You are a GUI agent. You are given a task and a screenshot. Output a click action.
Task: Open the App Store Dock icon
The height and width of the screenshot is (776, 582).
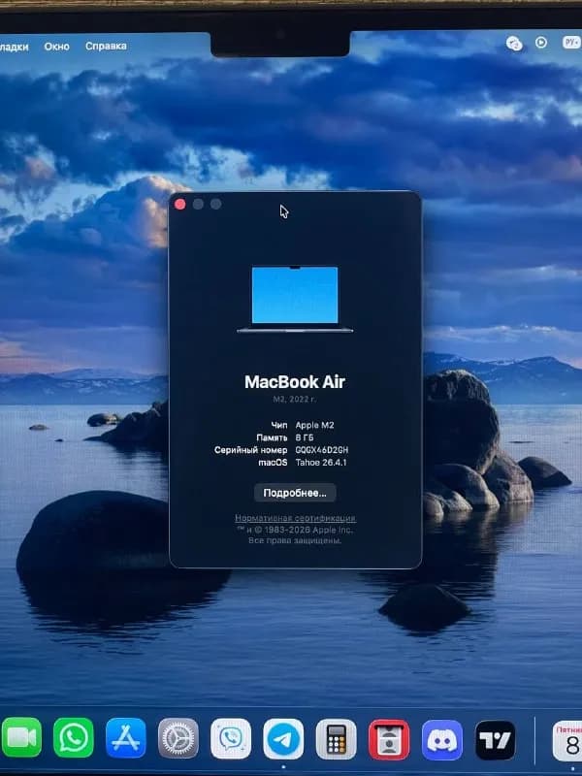[x=126, y=738]
